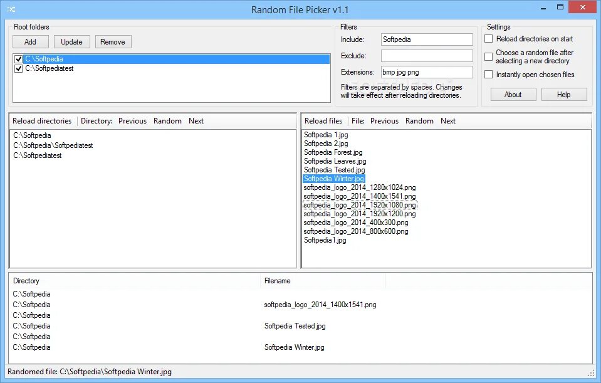Click Reload files in the toolbar
Image resolution: width=601 pixels, height=383 pixels.
coord(323,121)
